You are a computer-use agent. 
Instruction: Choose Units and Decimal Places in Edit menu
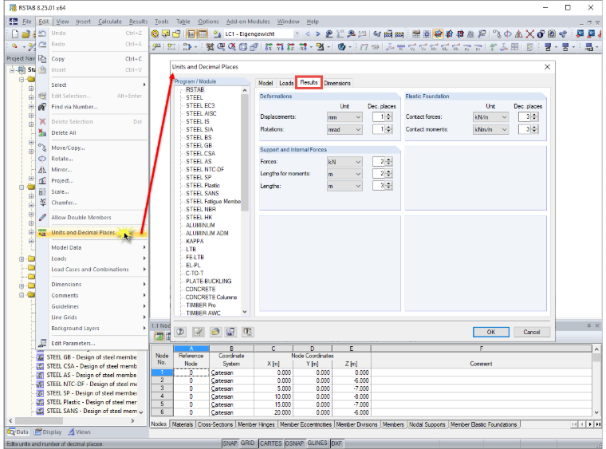92,233
